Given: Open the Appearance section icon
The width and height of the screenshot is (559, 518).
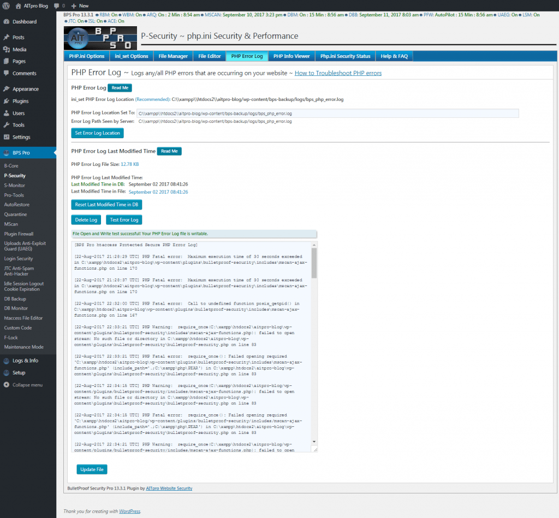Looking at the screenshot, I should 8,88.
